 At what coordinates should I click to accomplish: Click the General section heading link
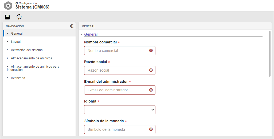tap(91, 35)
